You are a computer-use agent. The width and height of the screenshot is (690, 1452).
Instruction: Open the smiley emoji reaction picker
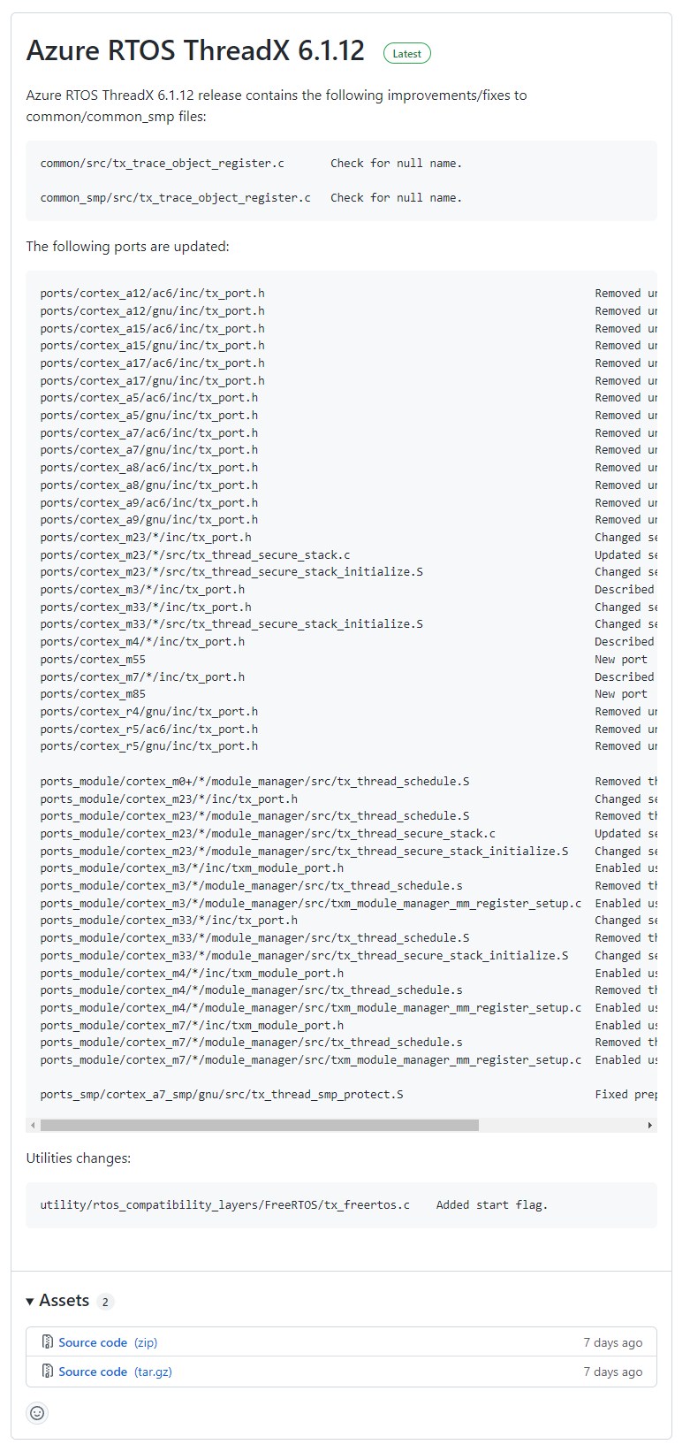(37, 1413)
